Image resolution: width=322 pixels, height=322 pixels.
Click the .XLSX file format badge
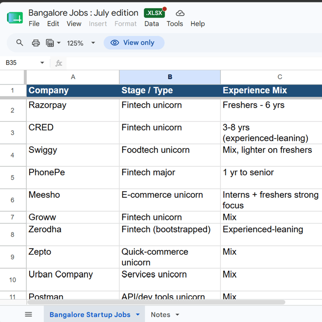point(155,13)
